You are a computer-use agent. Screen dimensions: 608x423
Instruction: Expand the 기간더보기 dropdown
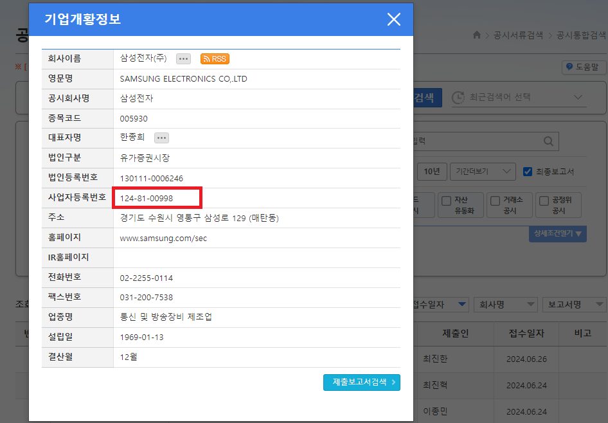click(483, 172)
